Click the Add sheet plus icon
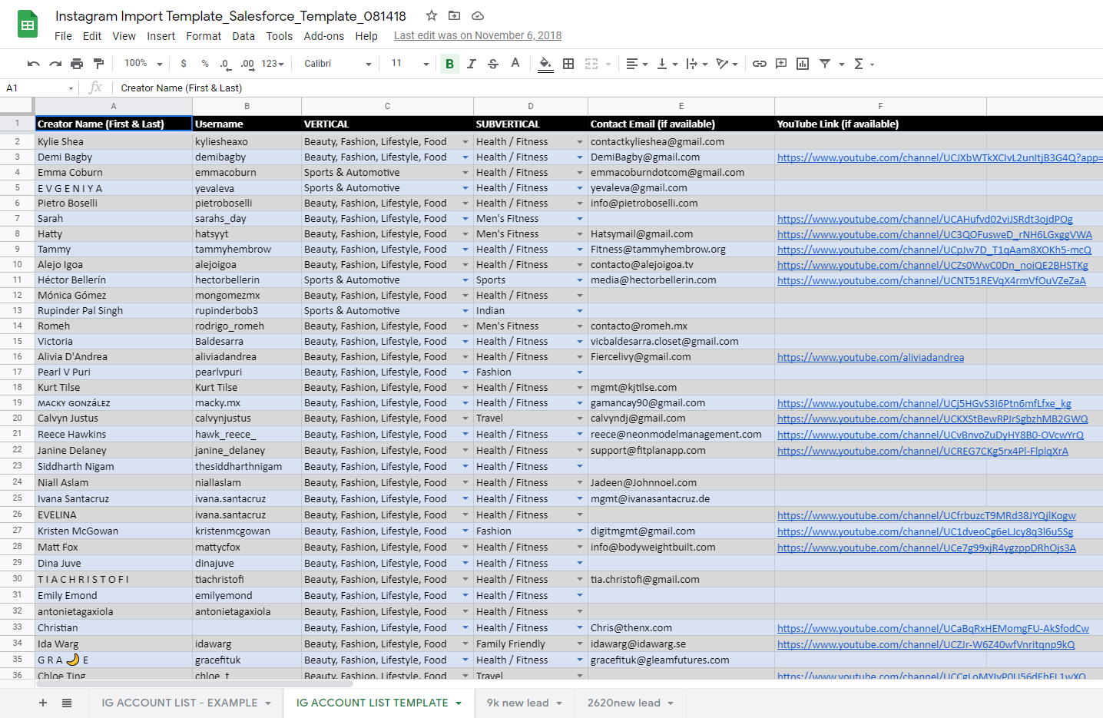The image size is (1103, 718). pos(43,703)
